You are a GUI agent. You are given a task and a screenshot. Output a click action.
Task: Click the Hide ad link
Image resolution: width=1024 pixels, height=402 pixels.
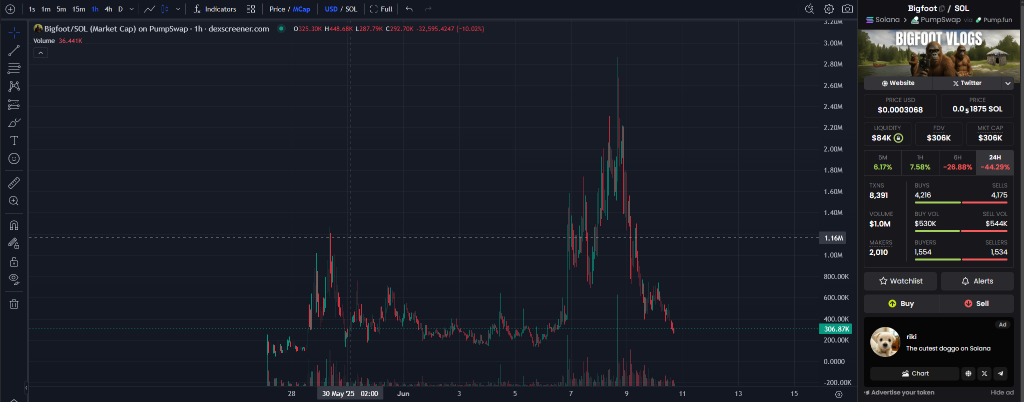click(x=1002, y=392)
